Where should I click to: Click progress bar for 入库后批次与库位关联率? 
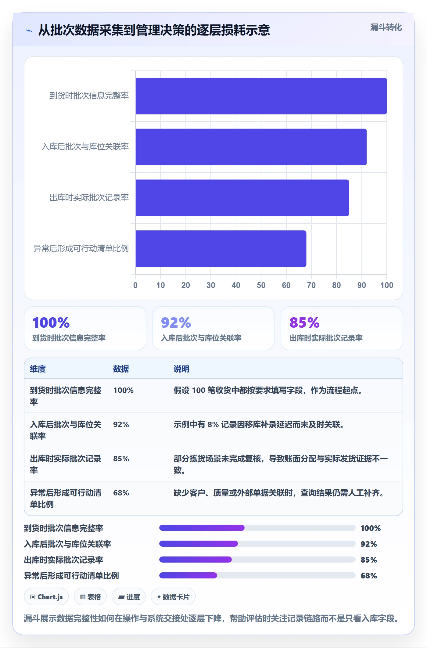coord(257,544)
